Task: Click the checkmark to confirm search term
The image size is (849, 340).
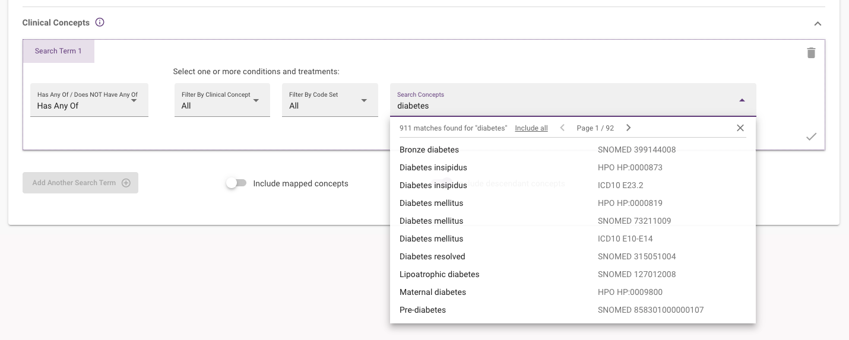Action: [811, 136]
